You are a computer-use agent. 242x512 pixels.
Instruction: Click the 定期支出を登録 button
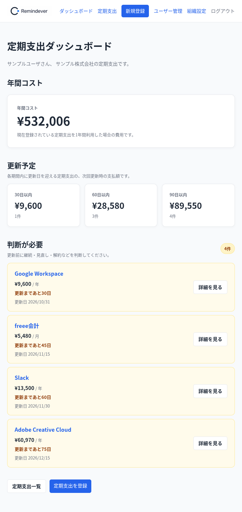(70, 486)
